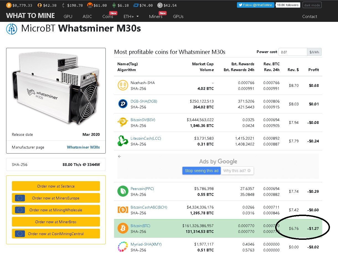This screenshot has width=338, height=260.
Task: Click the Monero ticker icon
Action: pos(90,5)
